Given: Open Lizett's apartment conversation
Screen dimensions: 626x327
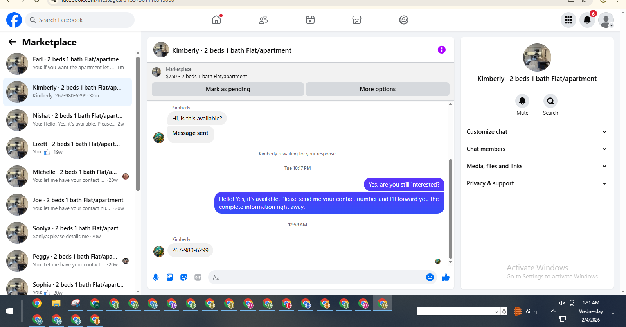Looking at the screenshot, I should tap(67, 148).
